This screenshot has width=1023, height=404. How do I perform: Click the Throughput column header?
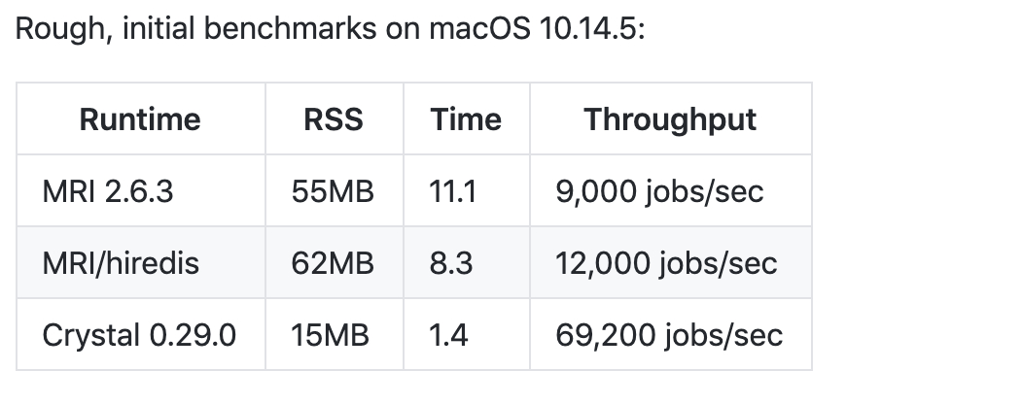point(671,119)
